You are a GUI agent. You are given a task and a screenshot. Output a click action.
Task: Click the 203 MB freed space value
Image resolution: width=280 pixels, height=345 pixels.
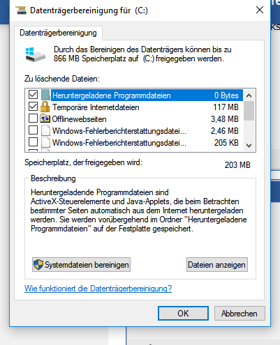pyautogui.click(x=237, y=165)
